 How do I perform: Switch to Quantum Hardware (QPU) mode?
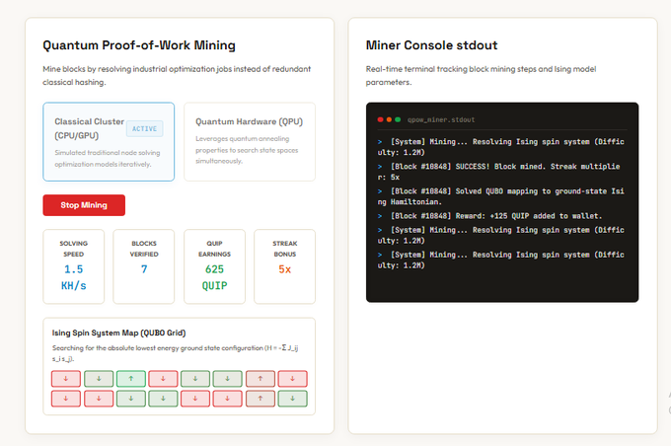coord(250,142)
